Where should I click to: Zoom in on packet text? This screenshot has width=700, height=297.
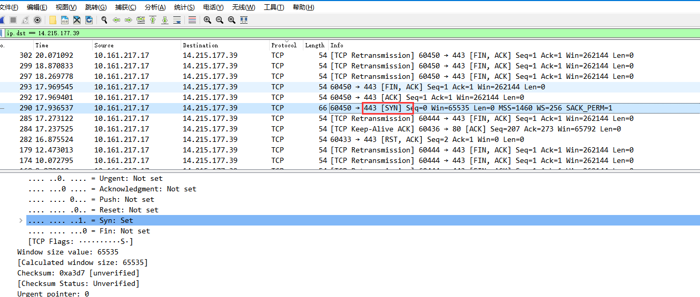pyautogui.click(x=208, y=20)
